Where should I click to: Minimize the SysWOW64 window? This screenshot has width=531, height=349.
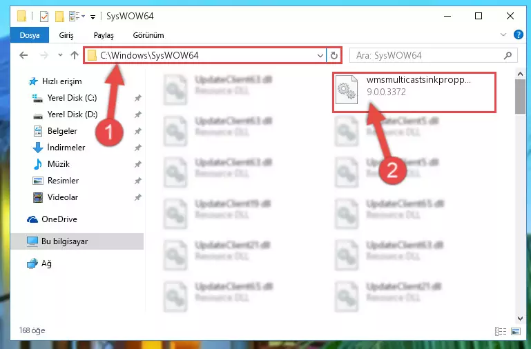point(447,16)
